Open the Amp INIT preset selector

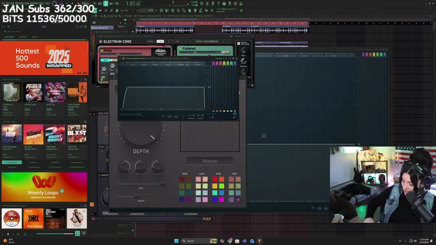[x=121, y=54]
